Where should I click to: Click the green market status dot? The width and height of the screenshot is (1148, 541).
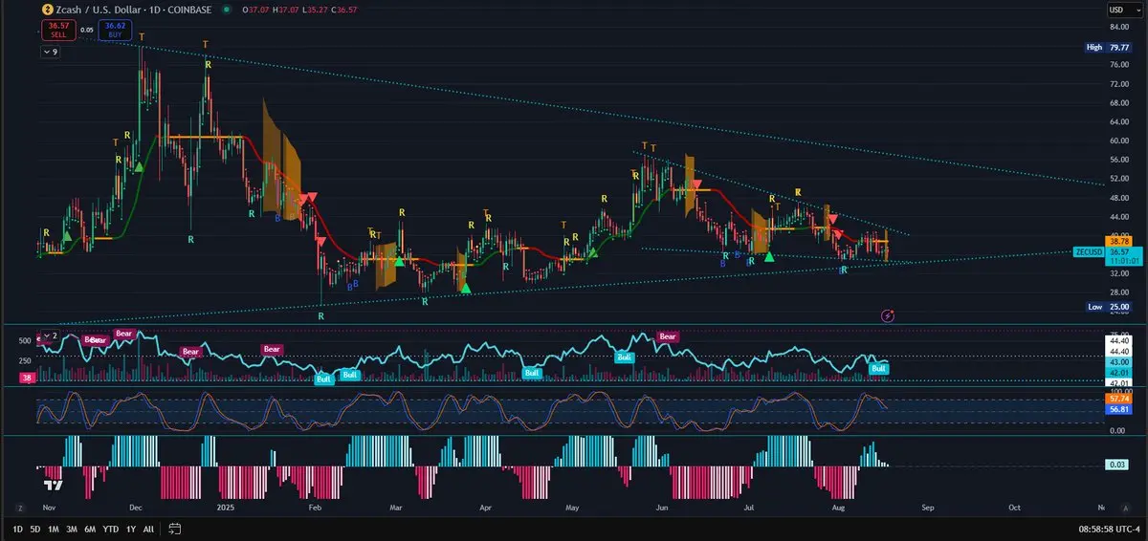226,10
